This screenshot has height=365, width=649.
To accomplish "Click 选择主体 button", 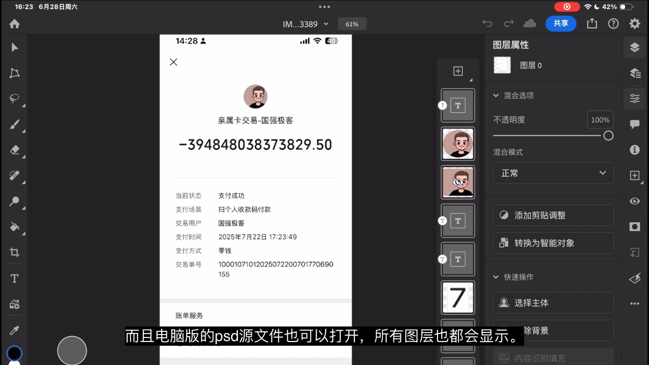I will (x=553, y=303).
